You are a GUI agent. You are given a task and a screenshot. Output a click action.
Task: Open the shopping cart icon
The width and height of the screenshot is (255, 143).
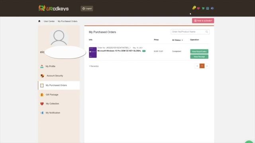click(x=203, y=8)
